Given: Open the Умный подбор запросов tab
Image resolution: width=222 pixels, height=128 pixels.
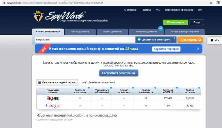Looking at the screenshot, I should 185,32.
